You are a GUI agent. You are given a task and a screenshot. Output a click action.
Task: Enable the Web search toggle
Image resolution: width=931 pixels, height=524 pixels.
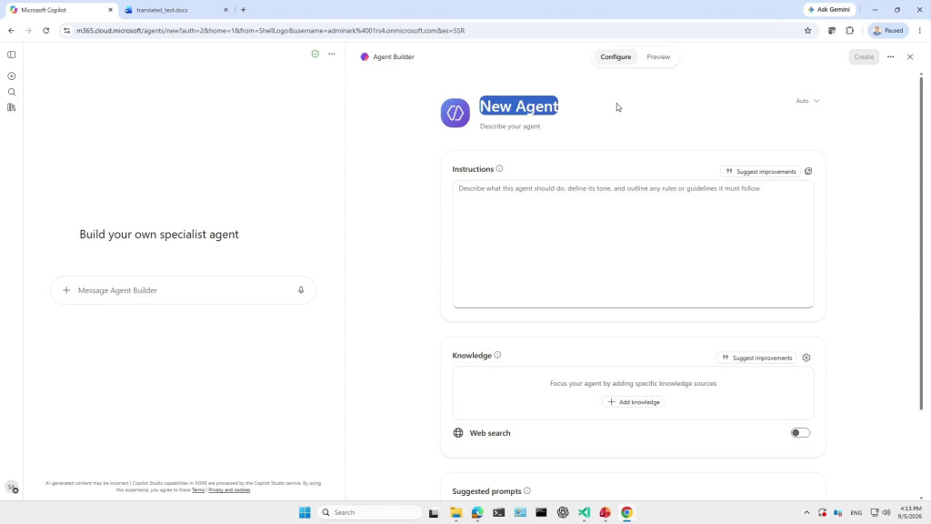click(800, 432)
